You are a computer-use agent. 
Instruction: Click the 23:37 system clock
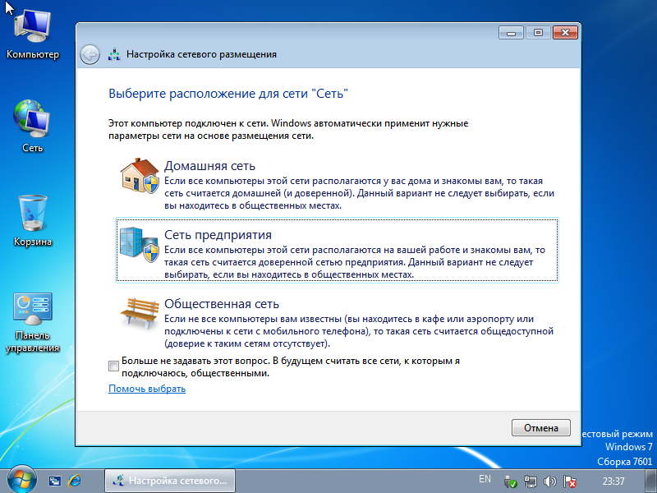(613, 480)
